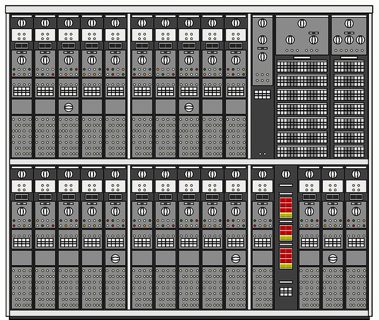Click horizontal-slot knob in upper-middle bank's third strip

click(188, 107)
